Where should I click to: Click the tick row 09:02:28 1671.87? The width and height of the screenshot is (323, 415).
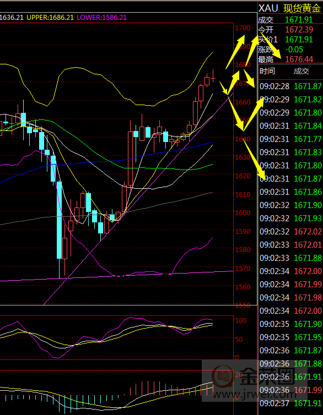(x=290, y=86)
